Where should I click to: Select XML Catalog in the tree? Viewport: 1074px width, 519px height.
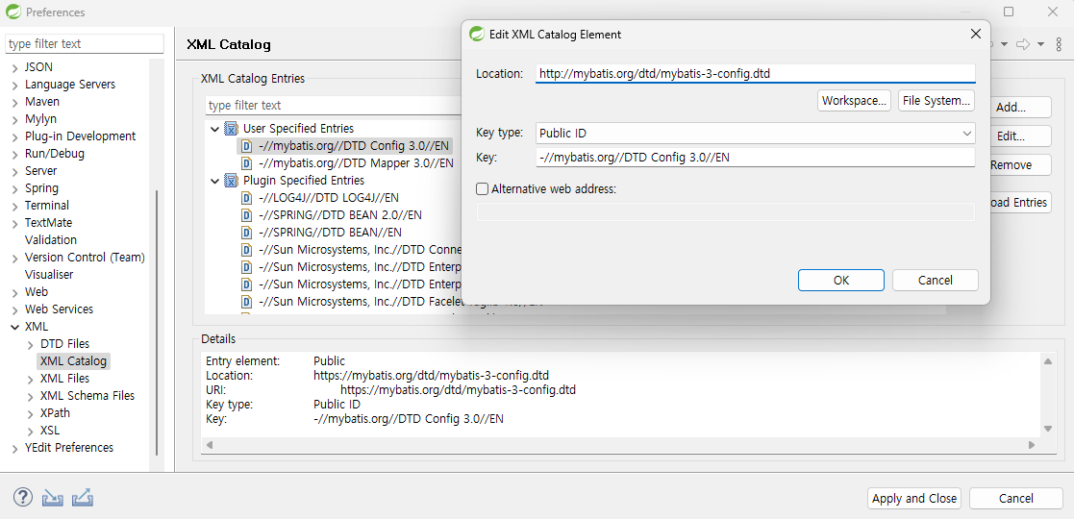pos(73,360)
